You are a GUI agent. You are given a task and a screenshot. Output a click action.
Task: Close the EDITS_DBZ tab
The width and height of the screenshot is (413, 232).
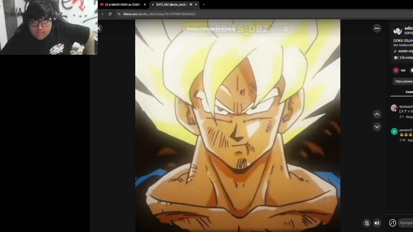(x=196, y=5)
